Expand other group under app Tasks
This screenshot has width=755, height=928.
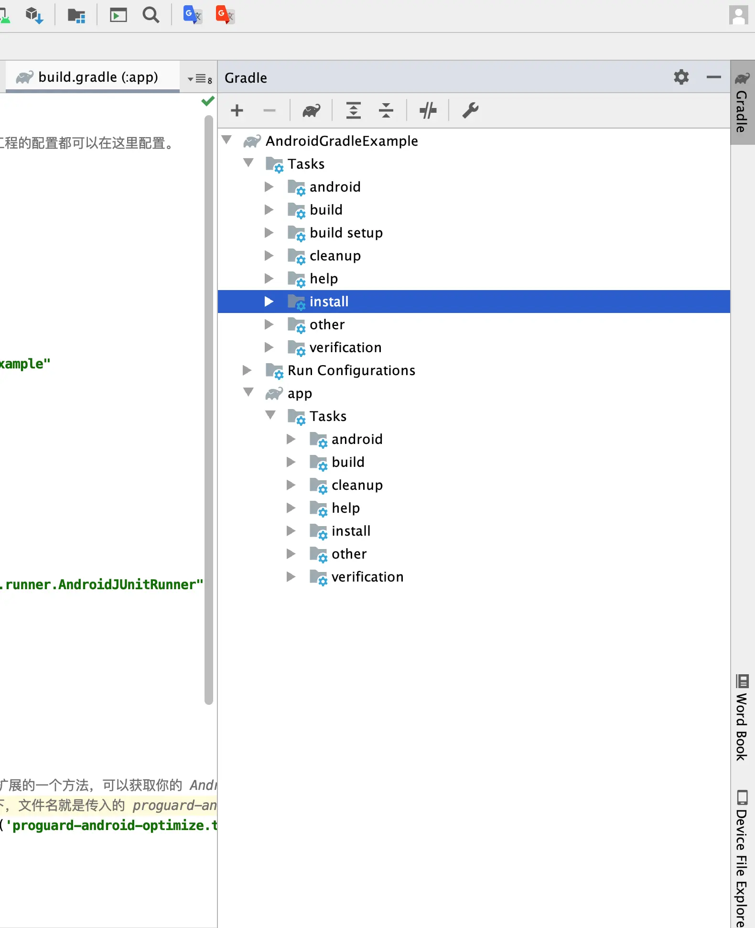point(291,553)
